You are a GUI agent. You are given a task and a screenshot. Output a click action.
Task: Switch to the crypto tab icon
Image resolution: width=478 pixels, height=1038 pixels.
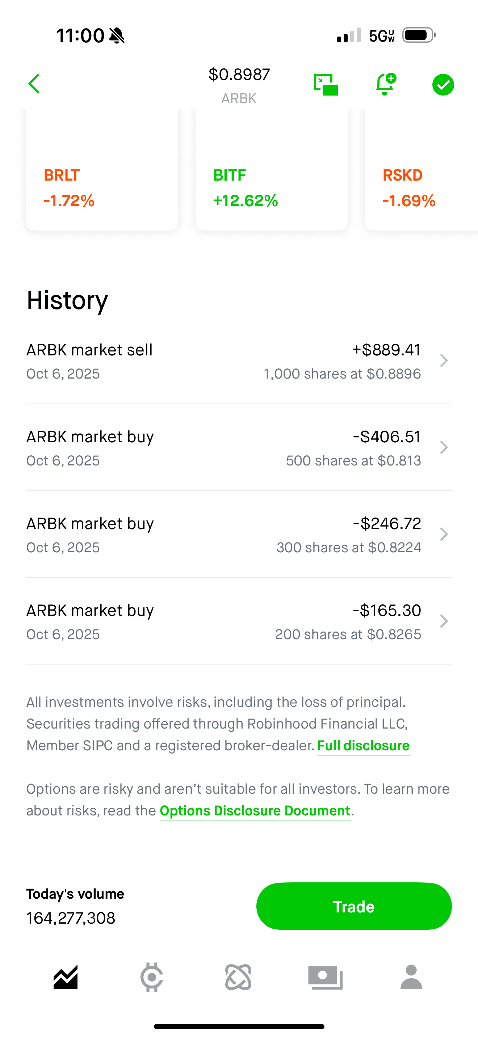(152, 977)
